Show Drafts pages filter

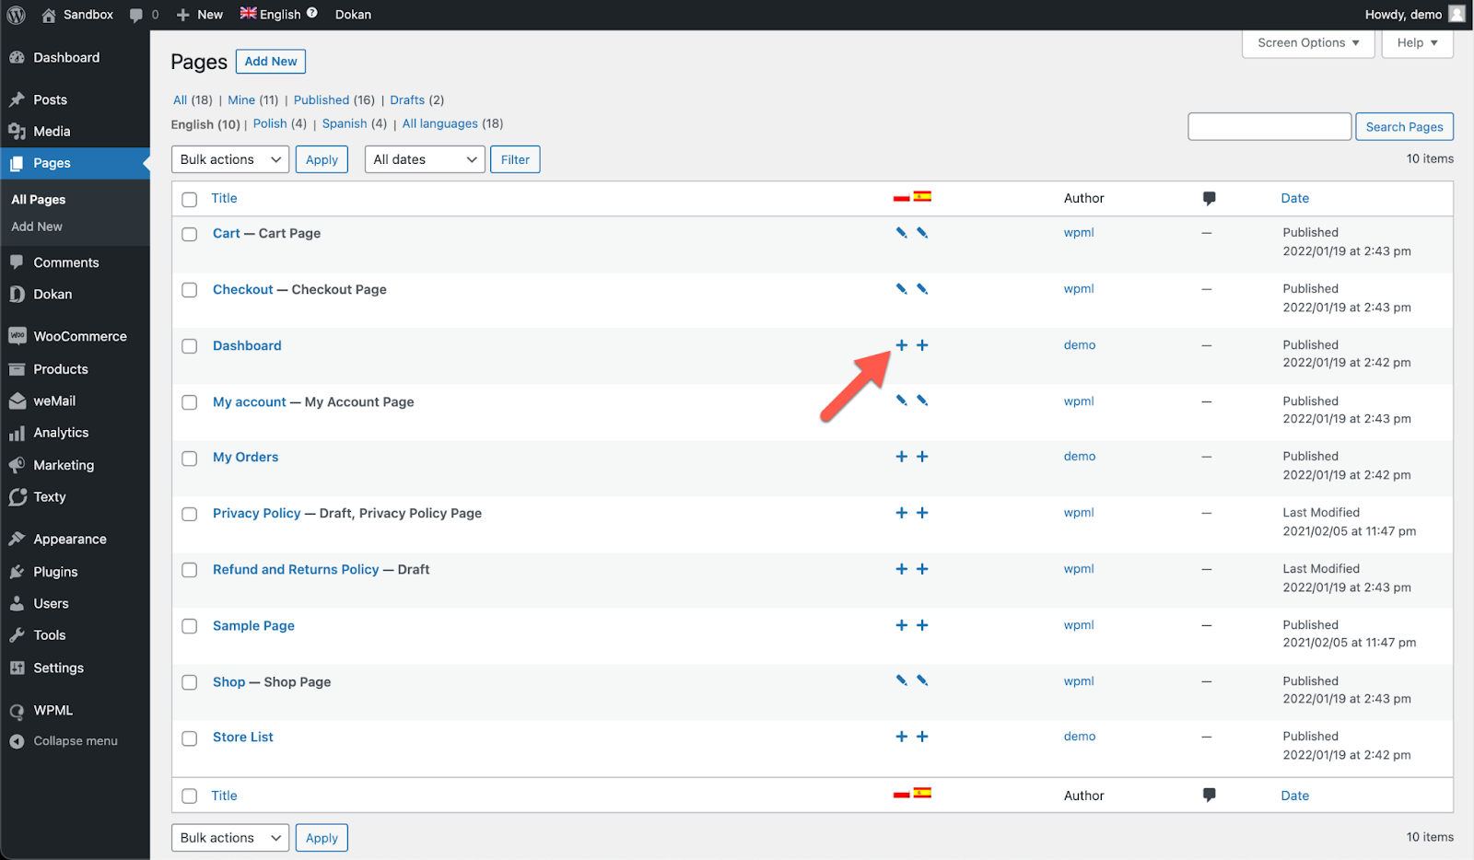(407, 99)
